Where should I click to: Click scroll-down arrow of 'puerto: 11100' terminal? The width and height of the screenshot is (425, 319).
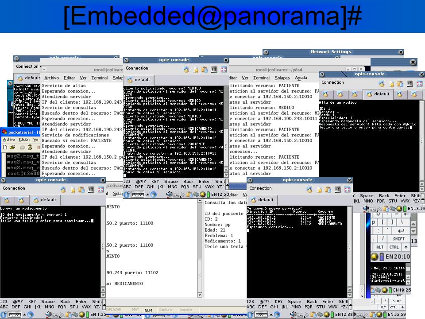(x=200, y=295)
